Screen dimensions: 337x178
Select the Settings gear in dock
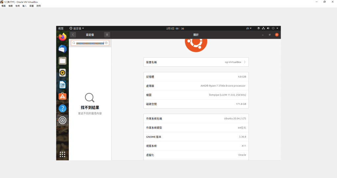pyautogui.click(x=62, y=120)
